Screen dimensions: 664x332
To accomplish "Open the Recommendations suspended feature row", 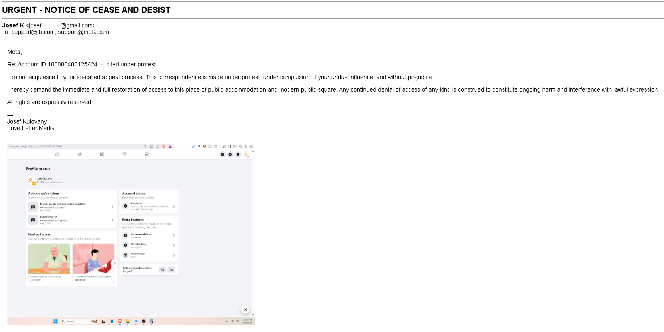I will 149,235.
